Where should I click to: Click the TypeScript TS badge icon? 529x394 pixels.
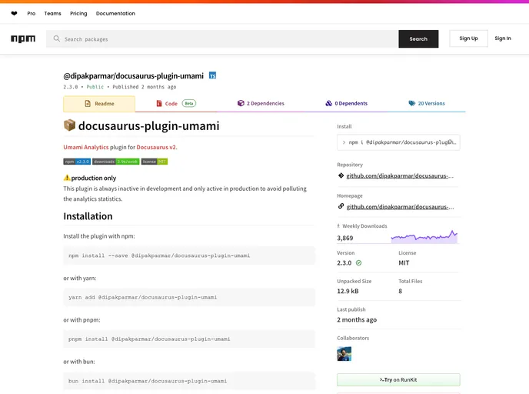tap(212, 75)
